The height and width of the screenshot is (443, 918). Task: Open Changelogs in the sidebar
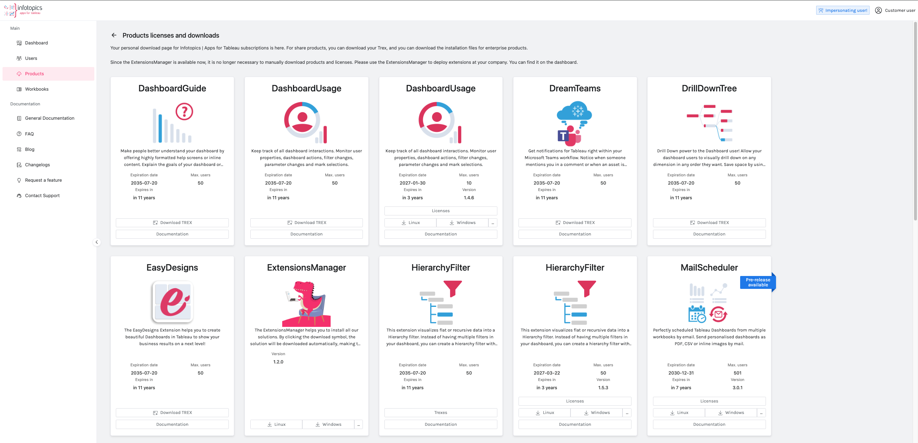[48, 165]
